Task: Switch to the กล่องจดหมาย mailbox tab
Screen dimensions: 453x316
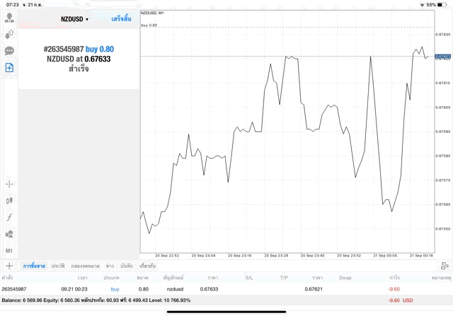Action: click(85, 266)
